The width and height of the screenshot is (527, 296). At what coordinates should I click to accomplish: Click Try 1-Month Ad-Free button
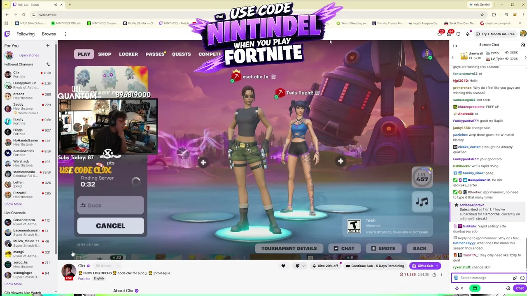click(495, 34)
